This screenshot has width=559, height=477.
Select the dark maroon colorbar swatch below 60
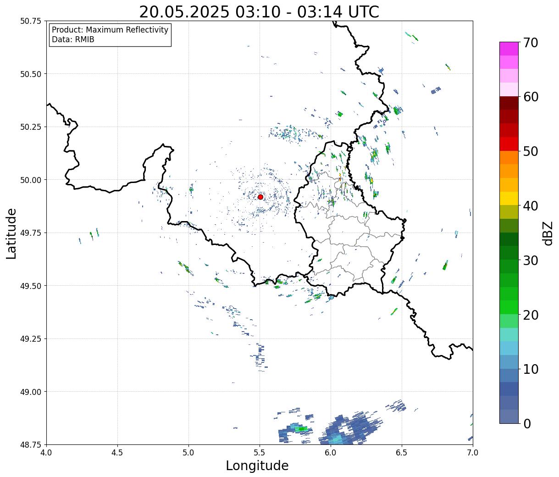pos(509,103)
